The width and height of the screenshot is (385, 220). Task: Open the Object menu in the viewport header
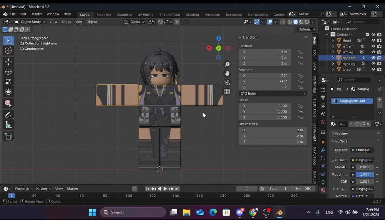[x=91, y=22]
